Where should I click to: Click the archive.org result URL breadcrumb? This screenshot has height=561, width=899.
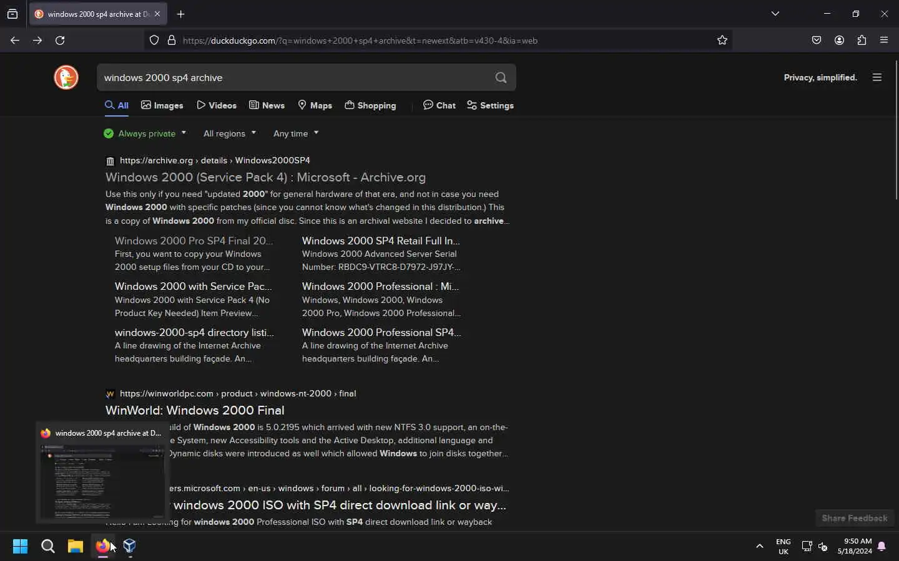(215, 161)
